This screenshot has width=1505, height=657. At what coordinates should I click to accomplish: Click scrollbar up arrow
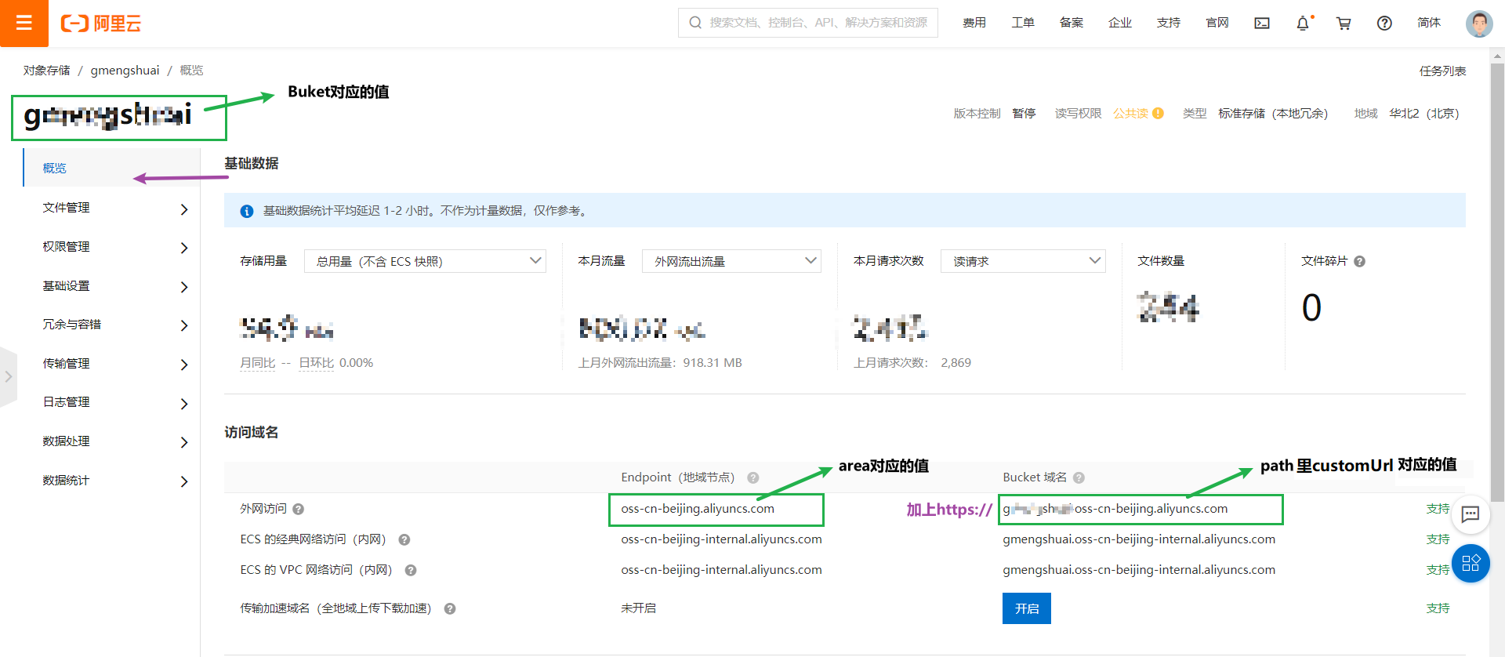pos(1497,56)
